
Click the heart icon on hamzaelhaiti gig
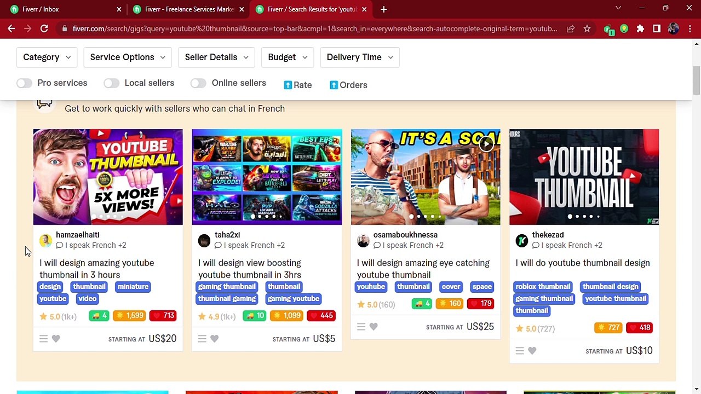tap(56, 339)
